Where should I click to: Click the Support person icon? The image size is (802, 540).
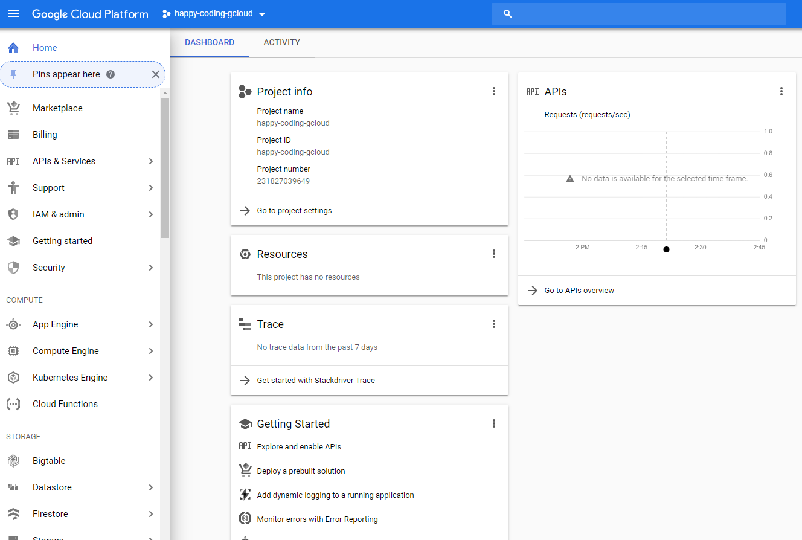click(x=13, y=188)
